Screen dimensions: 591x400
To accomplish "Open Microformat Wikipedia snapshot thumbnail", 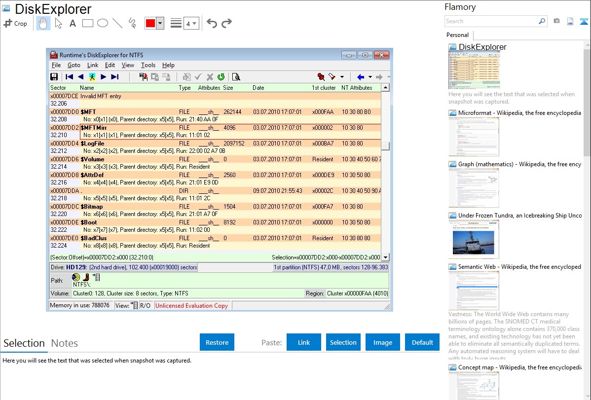I will click(474, 137).
